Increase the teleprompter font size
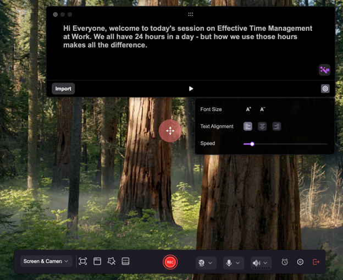This screenshot has height=280, width=343. (x=248, y=109)
